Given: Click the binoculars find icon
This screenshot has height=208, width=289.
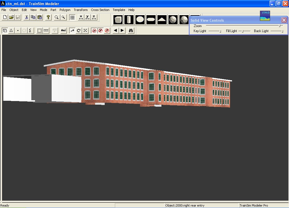Looking at the screenshot, I should pos(131,31).
